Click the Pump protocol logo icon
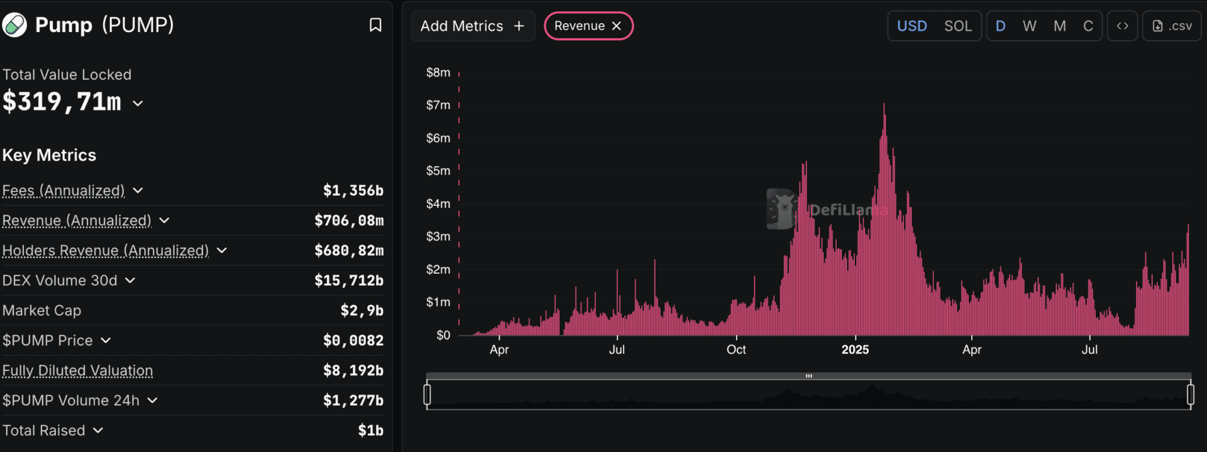The width and height of the screenshot is (1207, 452). [14, 25]
